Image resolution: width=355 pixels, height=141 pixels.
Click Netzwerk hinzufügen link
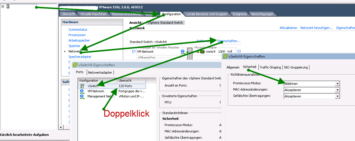tap(316, 28)
